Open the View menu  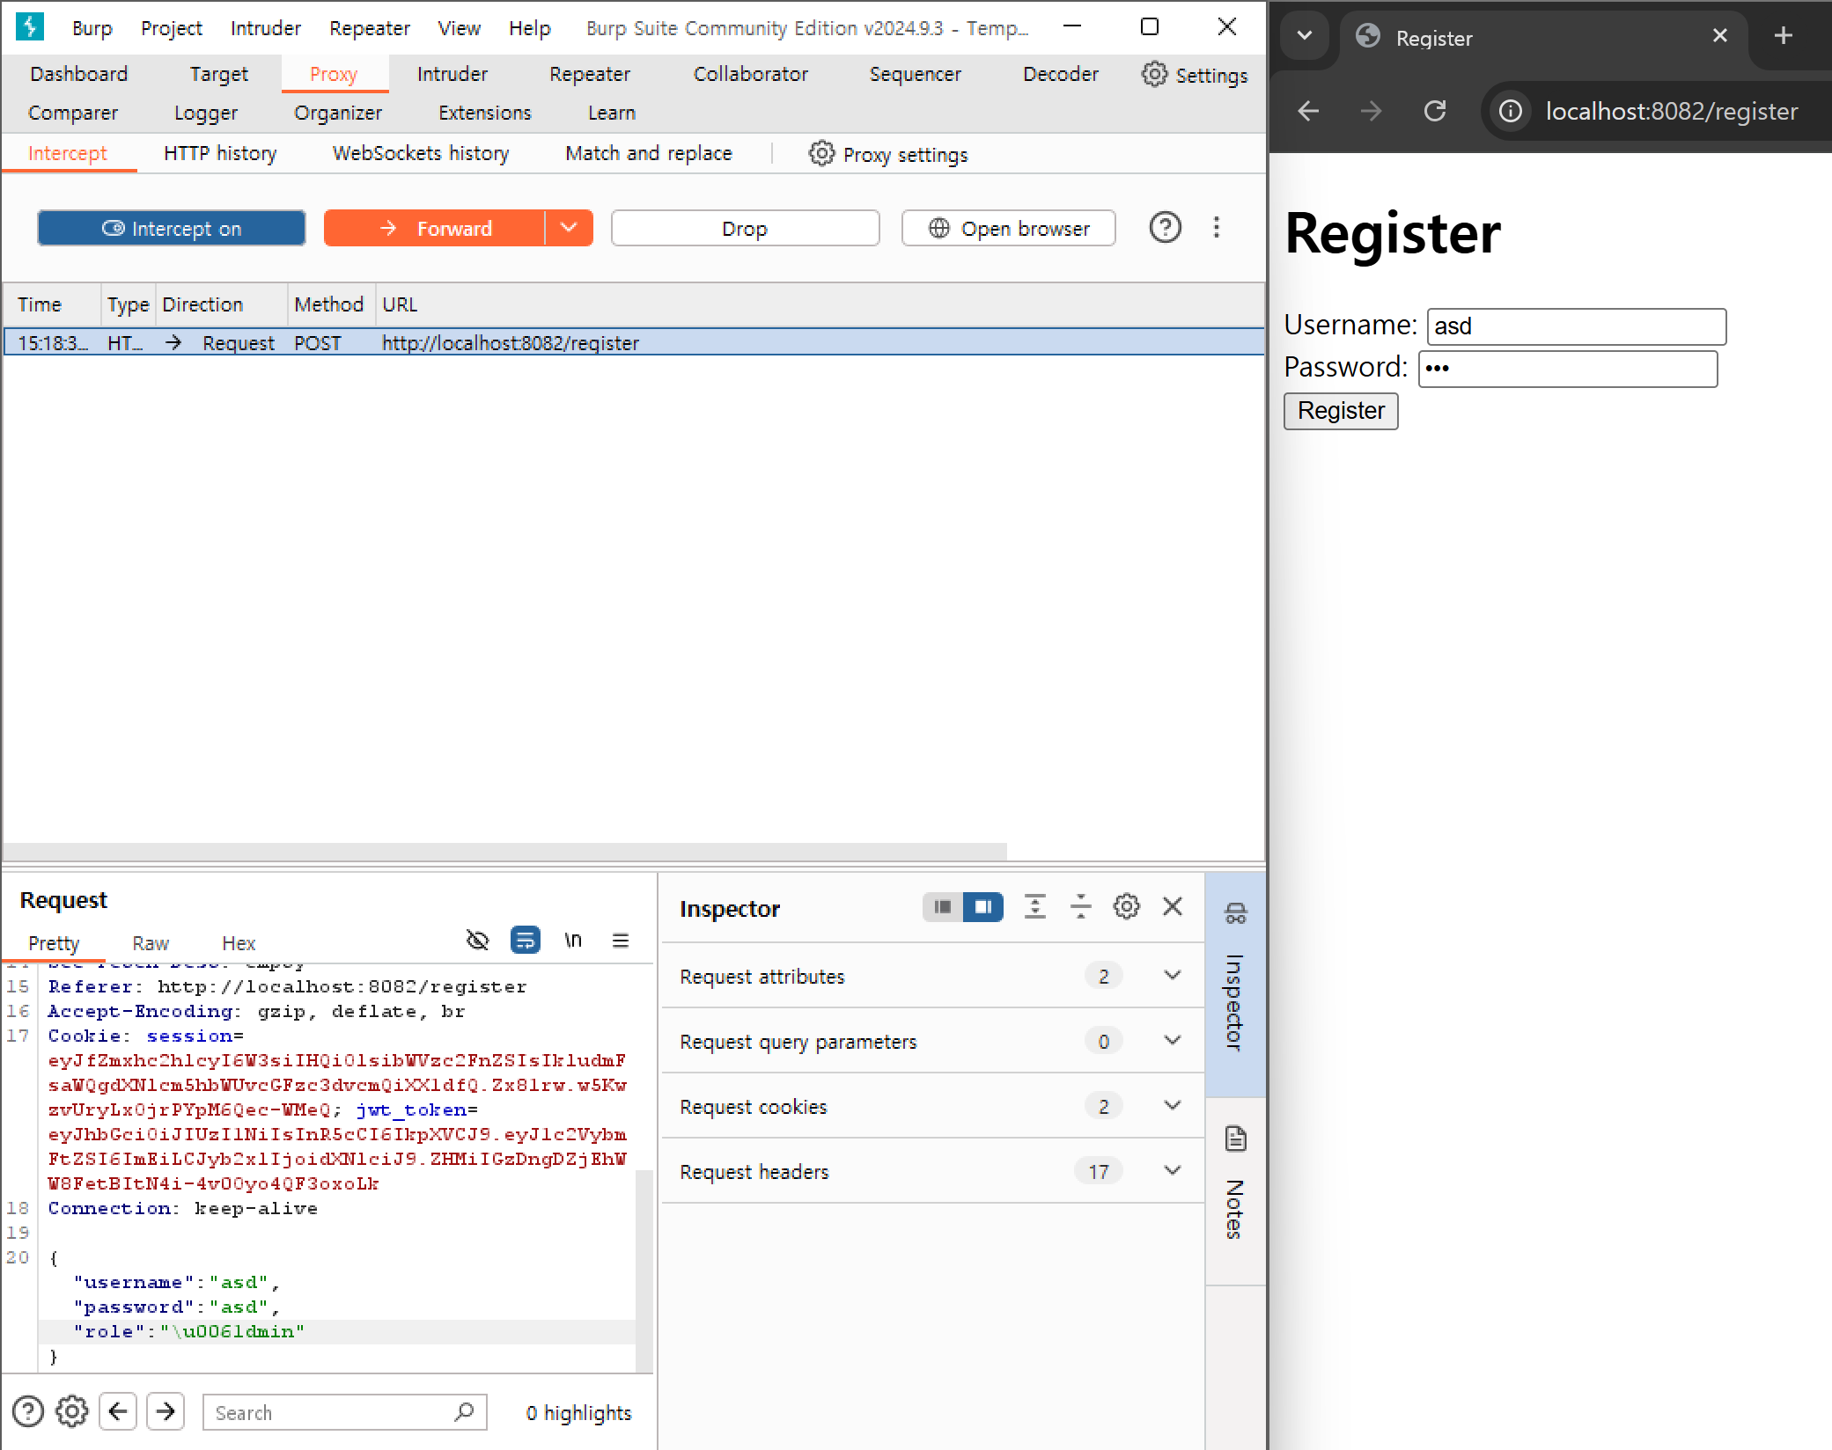click(x=459, y=28)
